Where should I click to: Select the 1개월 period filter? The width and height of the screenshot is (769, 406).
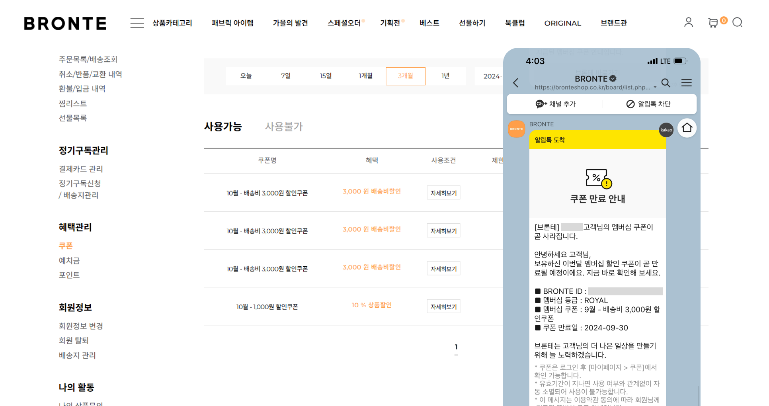tap(365, 76)
